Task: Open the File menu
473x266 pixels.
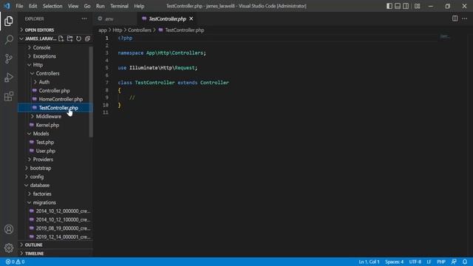Action: [x=19, y=6]
